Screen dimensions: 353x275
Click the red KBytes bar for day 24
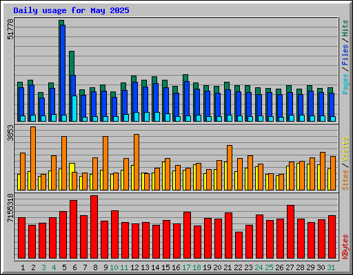click(x=259, y=236)
